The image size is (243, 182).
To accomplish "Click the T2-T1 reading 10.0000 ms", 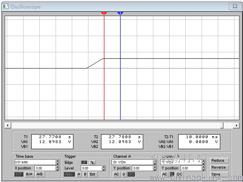I will click(202, 137).
